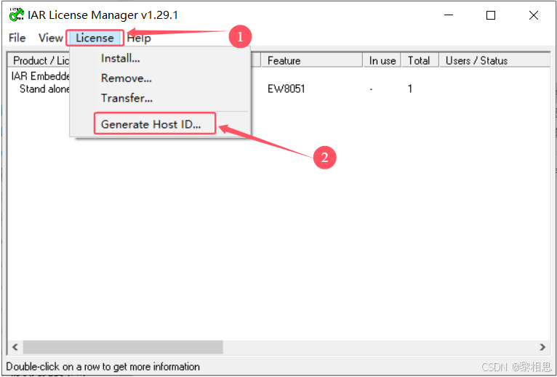Maximize the License Manager window
This screenshot has width=557, height=377.
pyautogui.click(x=491, y=15)
